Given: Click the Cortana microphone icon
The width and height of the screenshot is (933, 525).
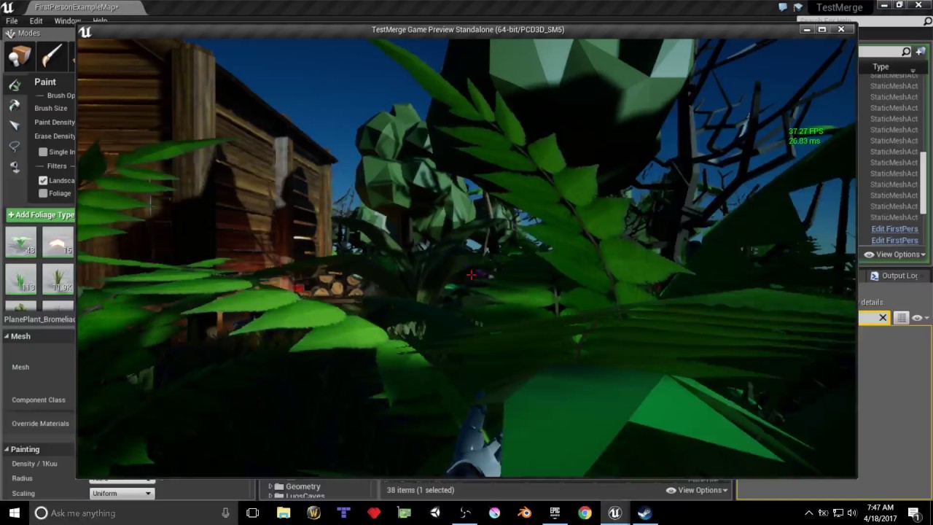Looking at the screenshot, I should coord(225,513).
